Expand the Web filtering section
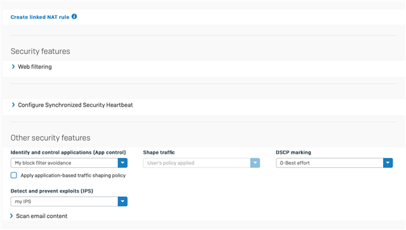 [35, 67]
